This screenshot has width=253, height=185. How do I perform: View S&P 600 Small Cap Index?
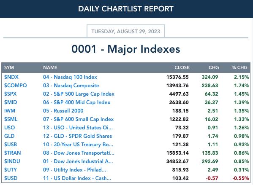click(x=78, y=119)
